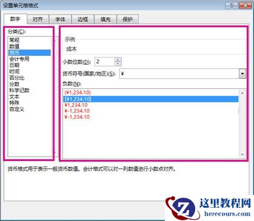
Task: Select 自定义 in the category list
Action: (30, 109)
